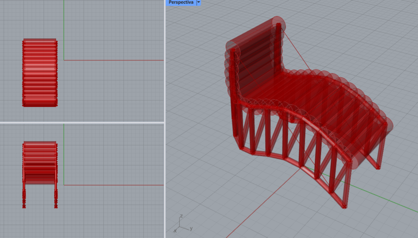Image resolution: width=418 pixels, height=238 pixels.
Task: Click the horizontal divider between left viewports
Action: (82, 123)
